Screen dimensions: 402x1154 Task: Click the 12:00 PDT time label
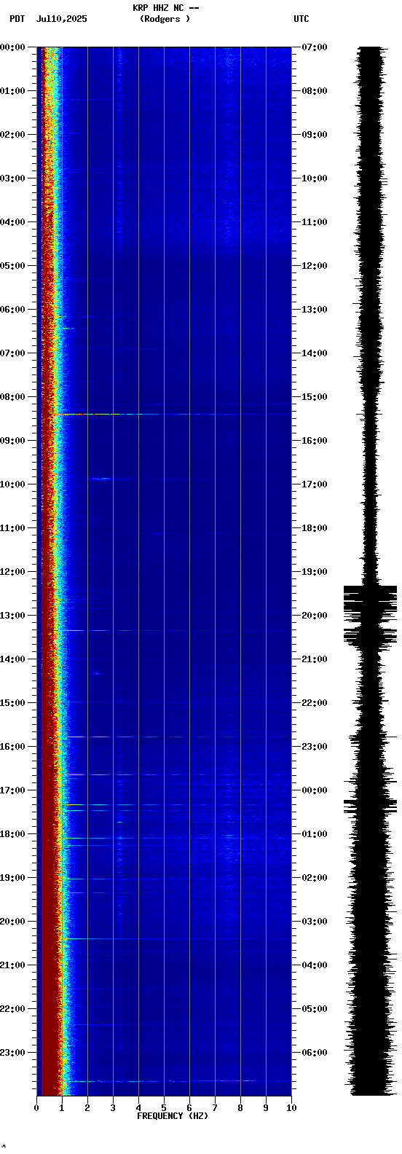pyautogui.click(x=12, y=572)
